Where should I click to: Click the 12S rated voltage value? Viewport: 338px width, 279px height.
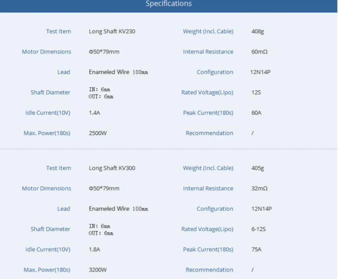(x=256, y=92)
